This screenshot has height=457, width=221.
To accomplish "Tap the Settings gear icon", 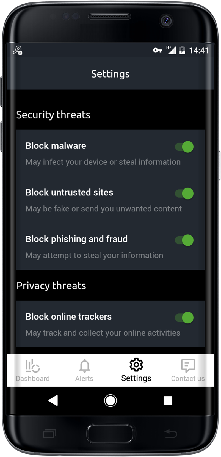I will click(136, 365).
